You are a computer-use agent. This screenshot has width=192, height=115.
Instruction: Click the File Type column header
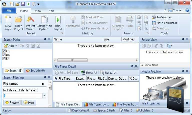64,79
